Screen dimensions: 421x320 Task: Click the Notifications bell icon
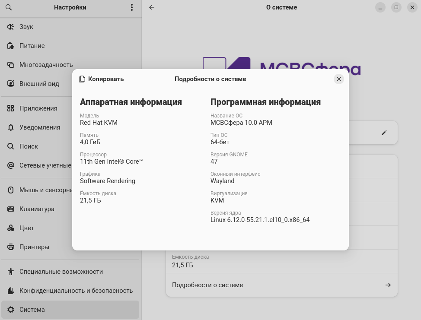(11, 127)
